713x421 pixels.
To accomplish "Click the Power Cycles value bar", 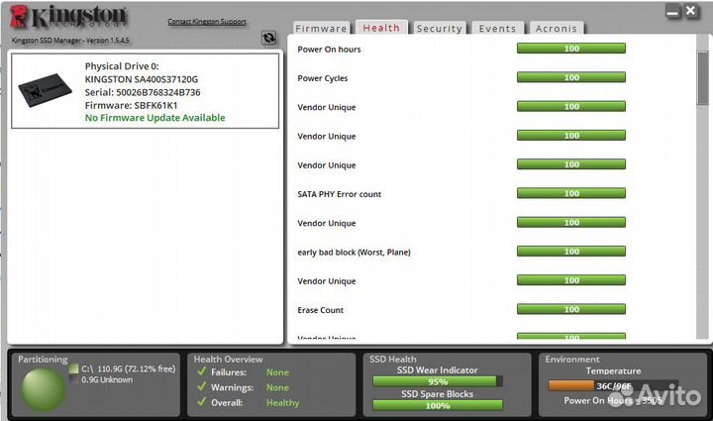I will coord(571,77).
